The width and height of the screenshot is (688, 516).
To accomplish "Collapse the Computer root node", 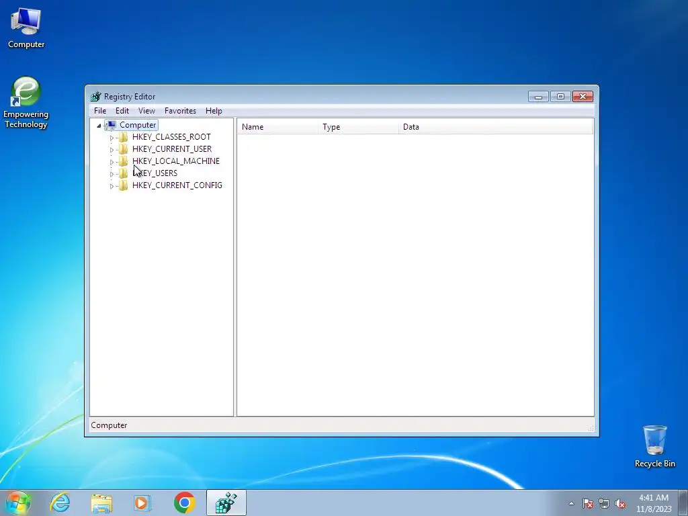I will (x=99, y=126).
